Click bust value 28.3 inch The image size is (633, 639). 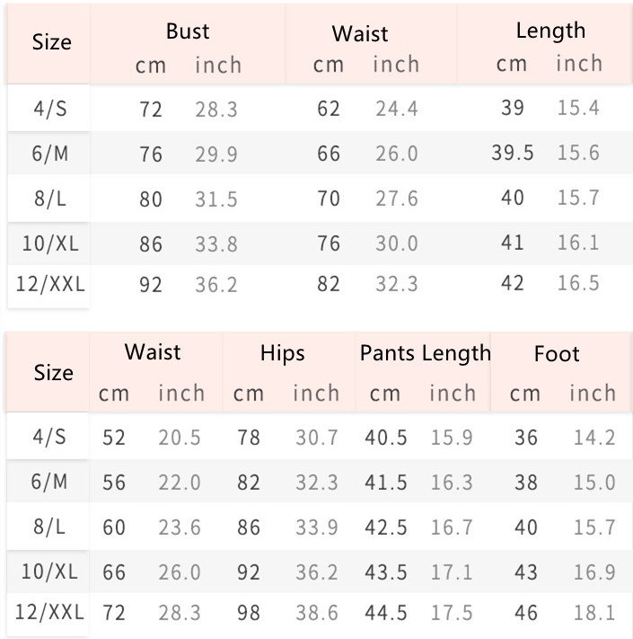coord(216,110)
